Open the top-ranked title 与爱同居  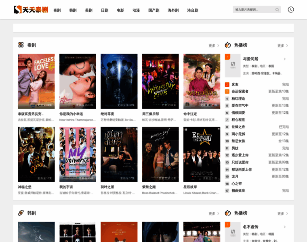coord(250,59)
